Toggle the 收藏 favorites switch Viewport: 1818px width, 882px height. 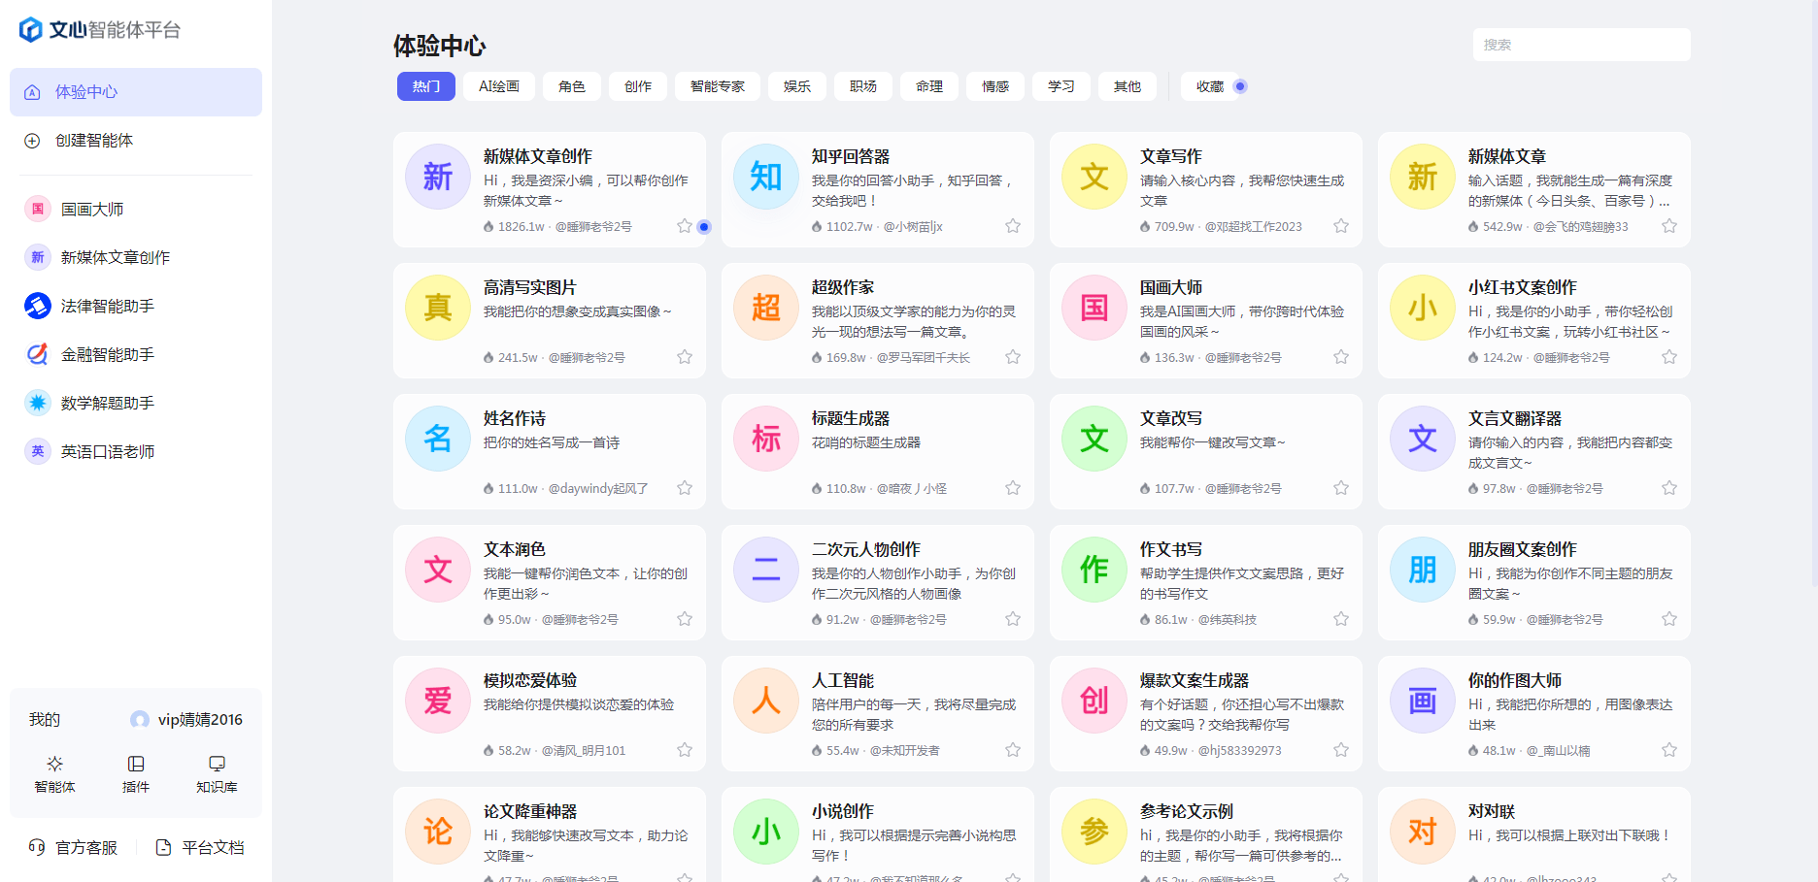(x=1239, y=86)
